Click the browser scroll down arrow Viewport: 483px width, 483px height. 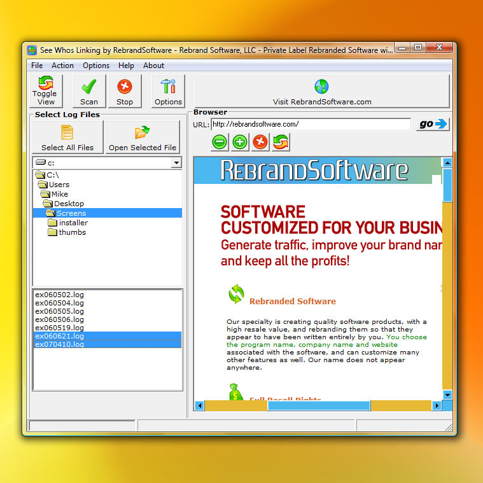click(x=447, y=395)
